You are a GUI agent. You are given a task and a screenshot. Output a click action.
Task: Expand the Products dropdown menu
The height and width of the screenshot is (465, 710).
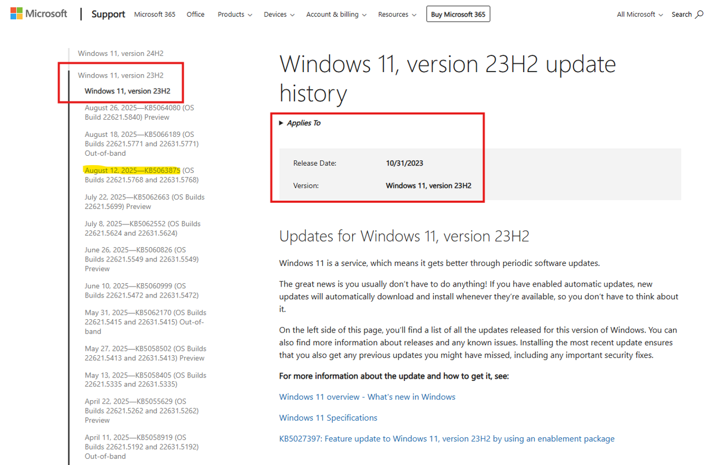point(235,14)
